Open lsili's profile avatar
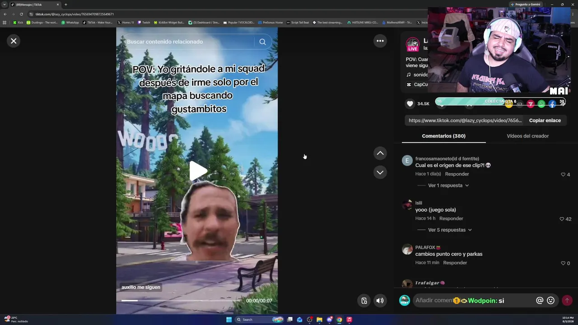The height and width of the screenshot is (325, 578). click(x=407, y=205)
